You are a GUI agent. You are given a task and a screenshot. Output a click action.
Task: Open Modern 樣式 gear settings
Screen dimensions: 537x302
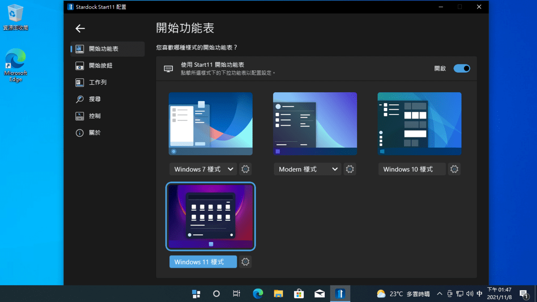pos(349,169)
